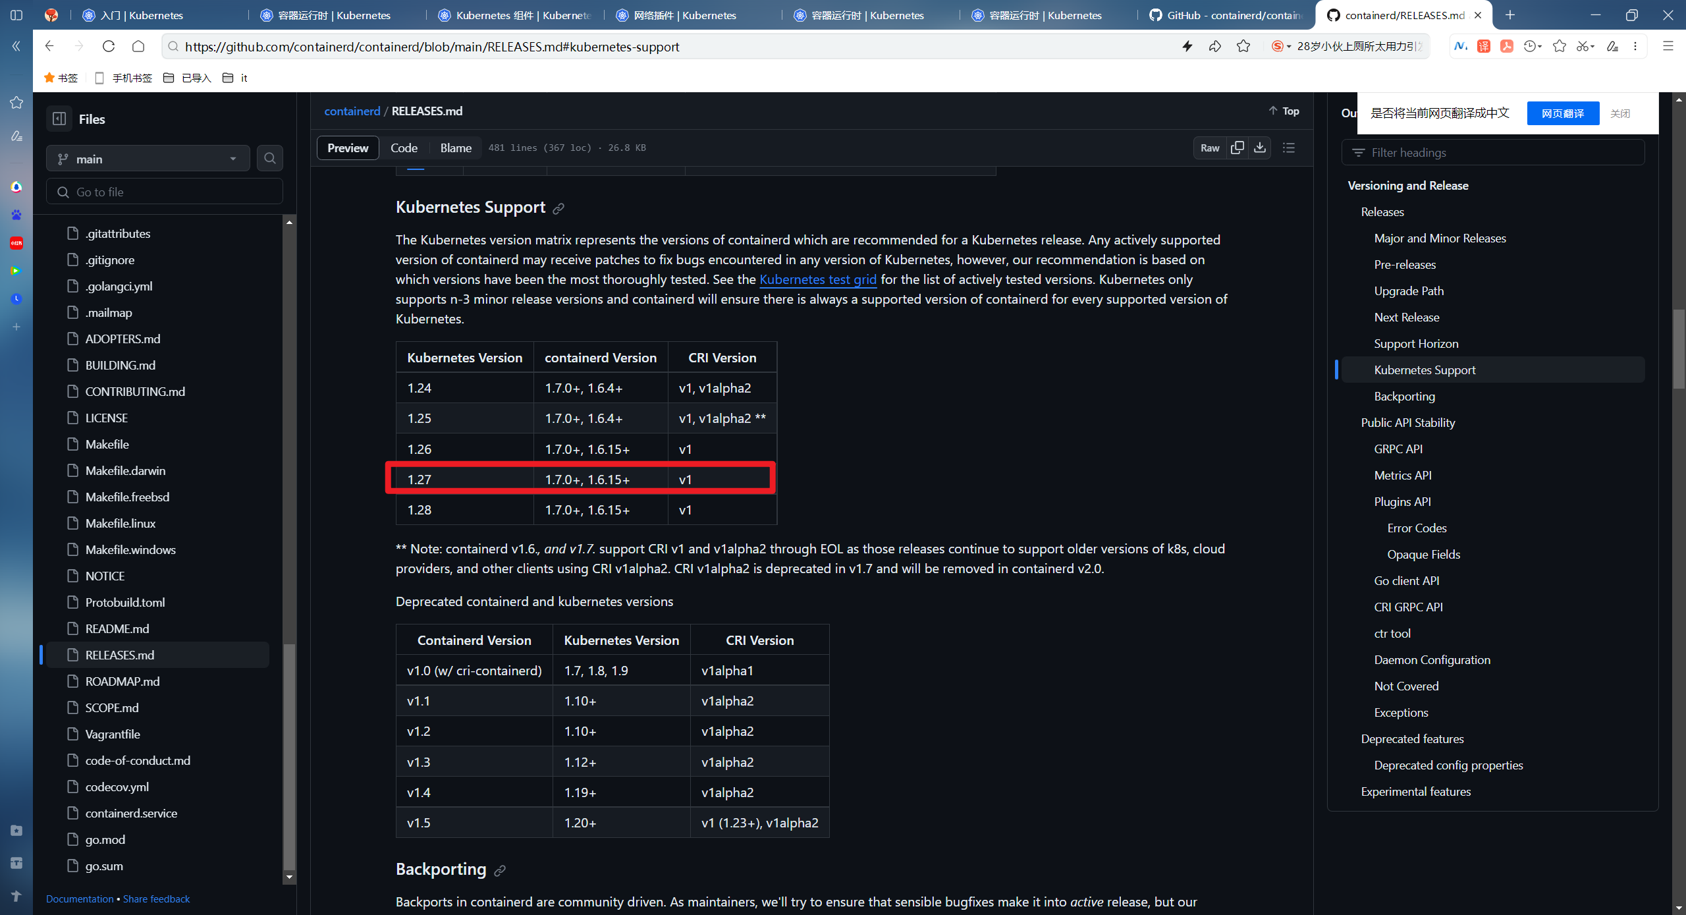Toggle browser sidebar panel icon

pyautogui.click(x=16, y=15)
